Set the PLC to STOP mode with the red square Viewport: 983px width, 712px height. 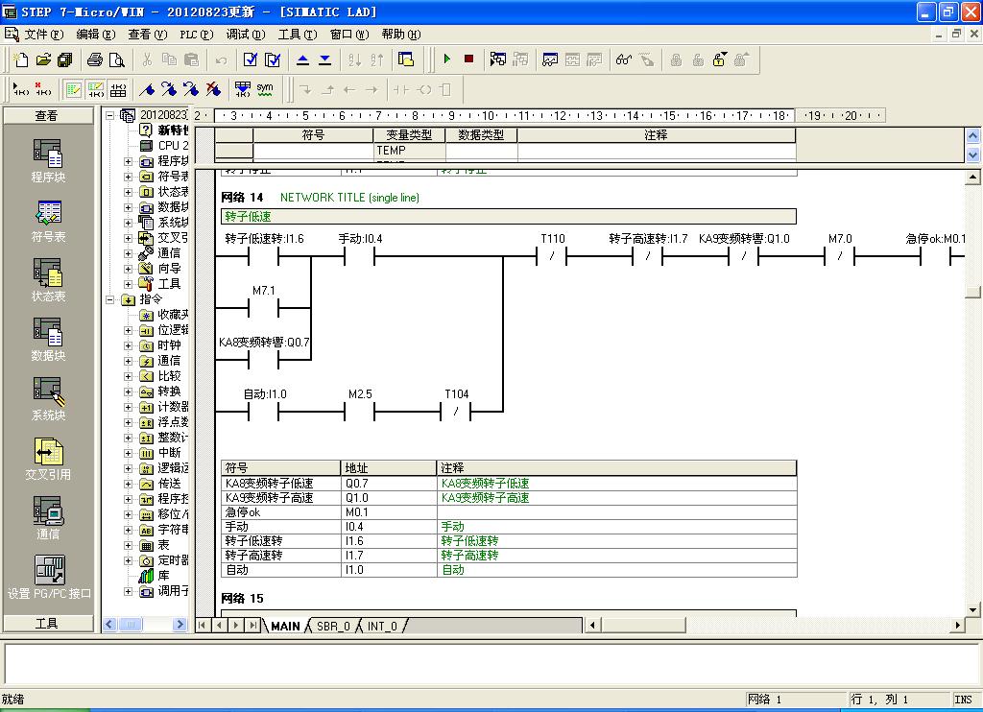point(468,59)
